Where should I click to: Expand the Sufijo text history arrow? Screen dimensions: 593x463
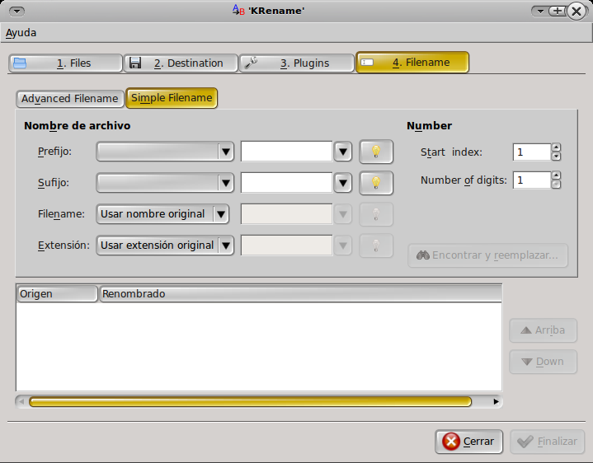[x=343, y=183]
